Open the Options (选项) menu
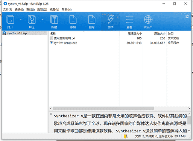Viewport: 193px width, 141px height. [42, 9]
